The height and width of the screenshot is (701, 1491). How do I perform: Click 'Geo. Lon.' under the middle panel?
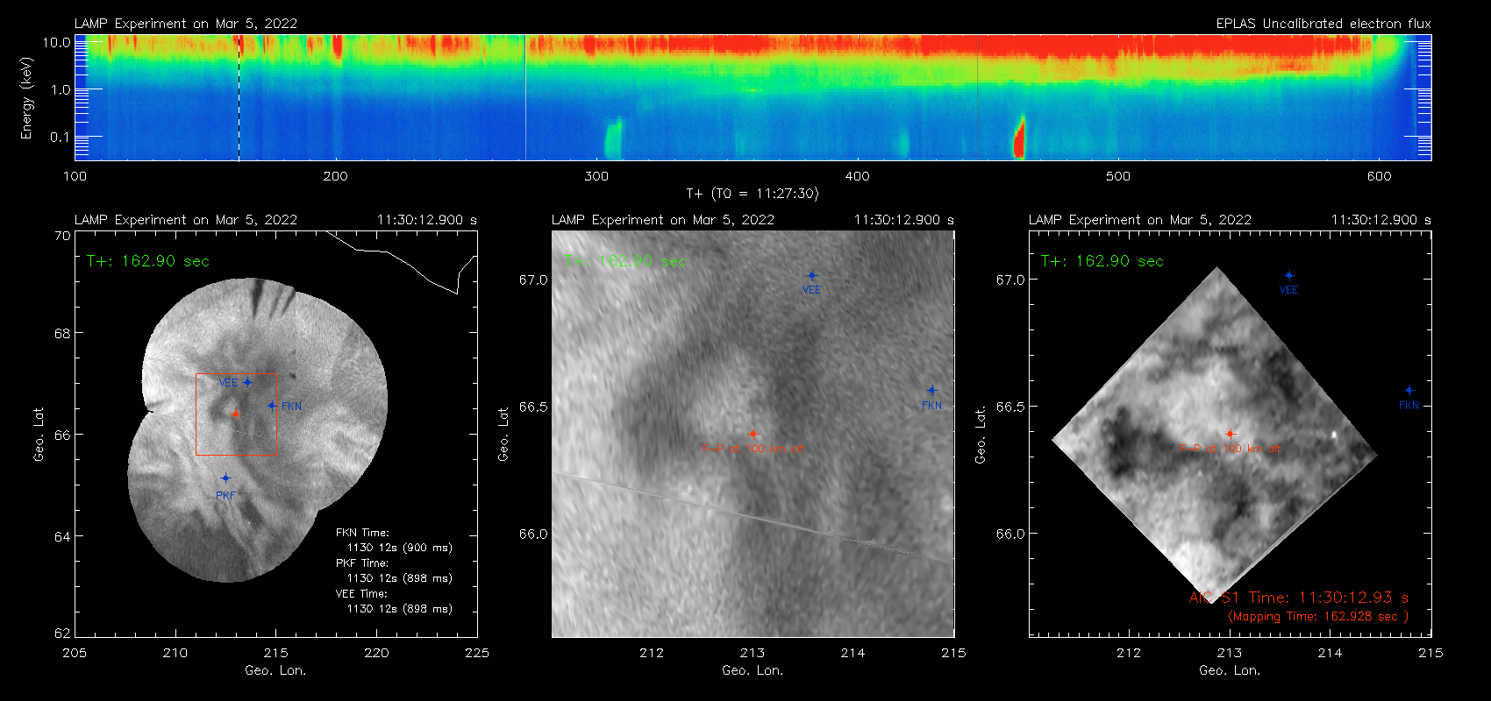(753, 670)
